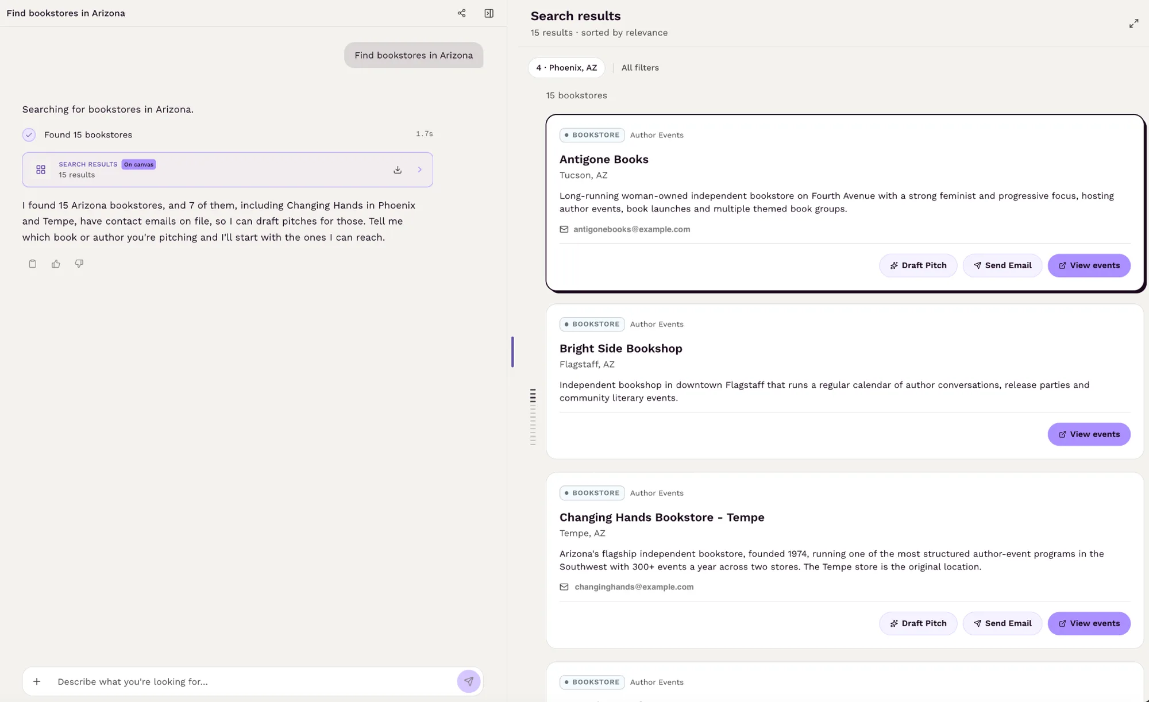The image size is (1149, 702).
Task: Click the Found 15 bookstores checkmark
Action: tap(29, 135)
